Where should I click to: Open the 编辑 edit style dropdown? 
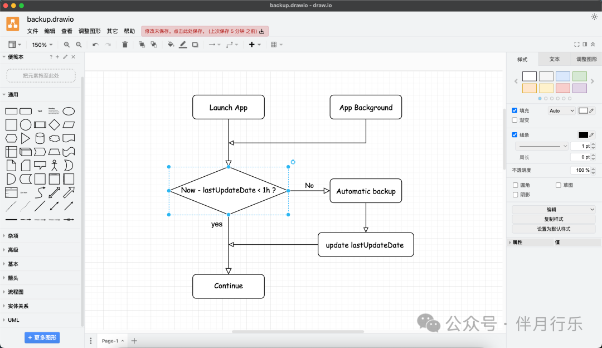[554, 209]
